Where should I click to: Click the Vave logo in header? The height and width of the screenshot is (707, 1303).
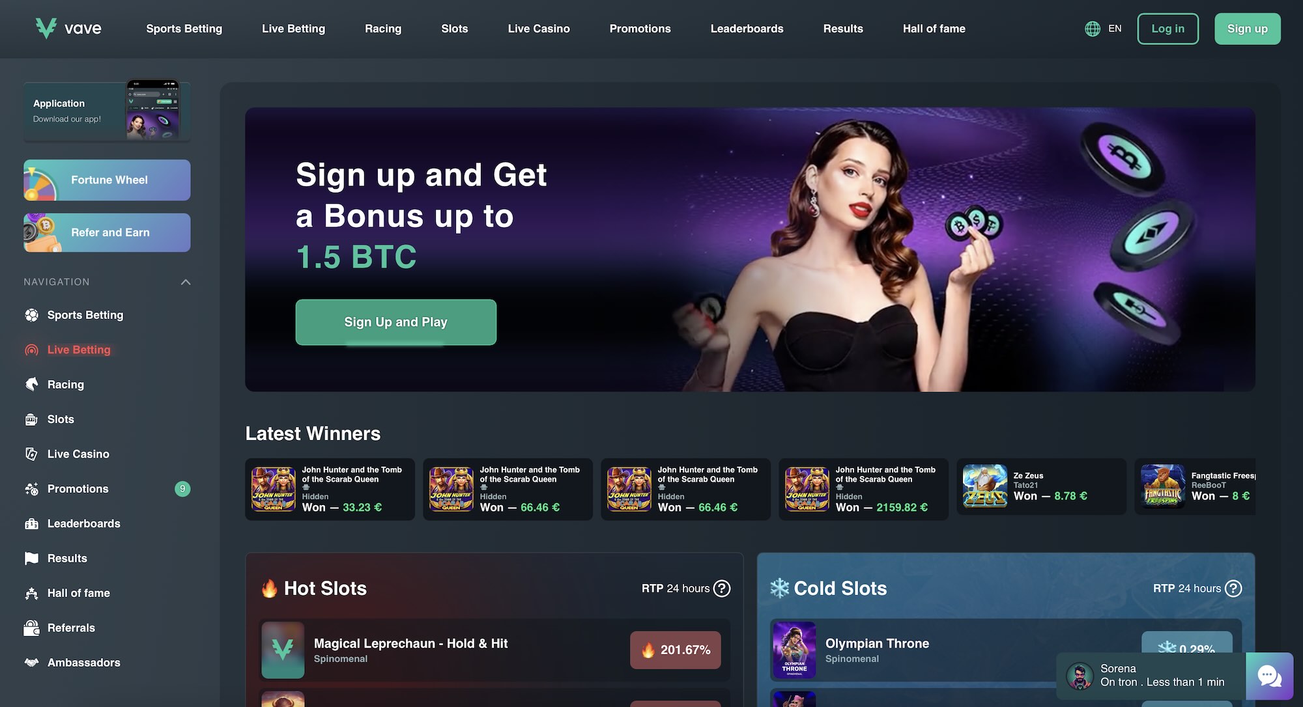pyautogui.click(x=68, y=29)
